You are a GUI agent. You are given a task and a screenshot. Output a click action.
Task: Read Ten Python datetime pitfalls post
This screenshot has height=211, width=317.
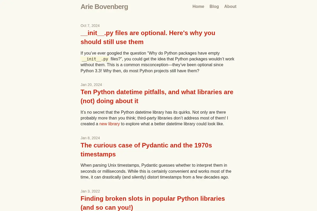click(x=157, y=97)
